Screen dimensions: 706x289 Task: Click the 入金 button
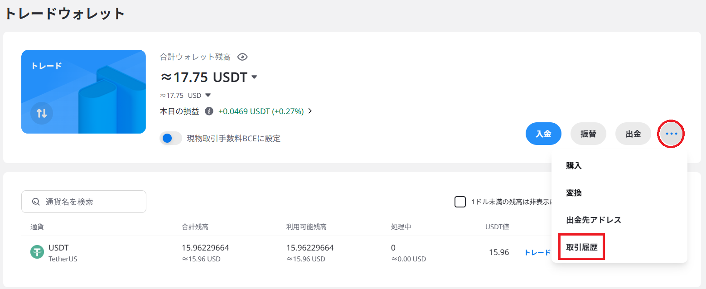point(543,134)
